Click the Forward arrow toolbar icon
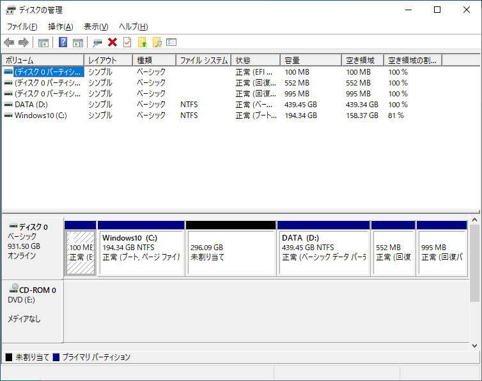 coord(24,42)
